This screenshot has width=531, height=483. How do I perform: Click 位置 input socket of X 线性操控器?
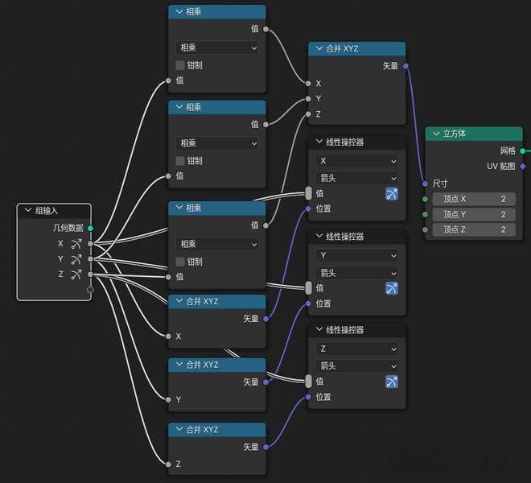(308, 208)
